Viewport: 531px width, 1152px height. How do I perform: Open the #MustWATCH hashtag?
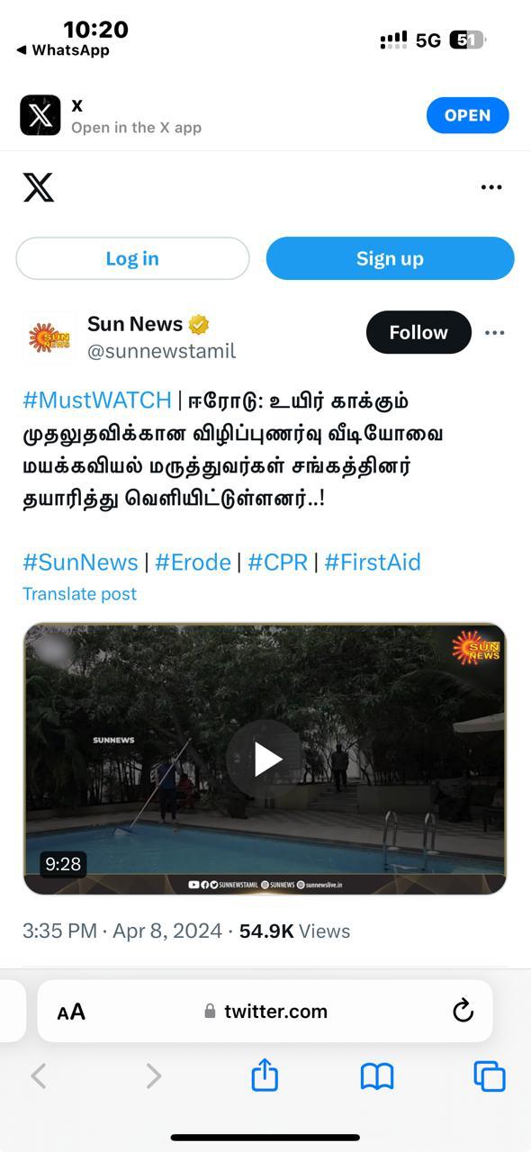[96, 400]
